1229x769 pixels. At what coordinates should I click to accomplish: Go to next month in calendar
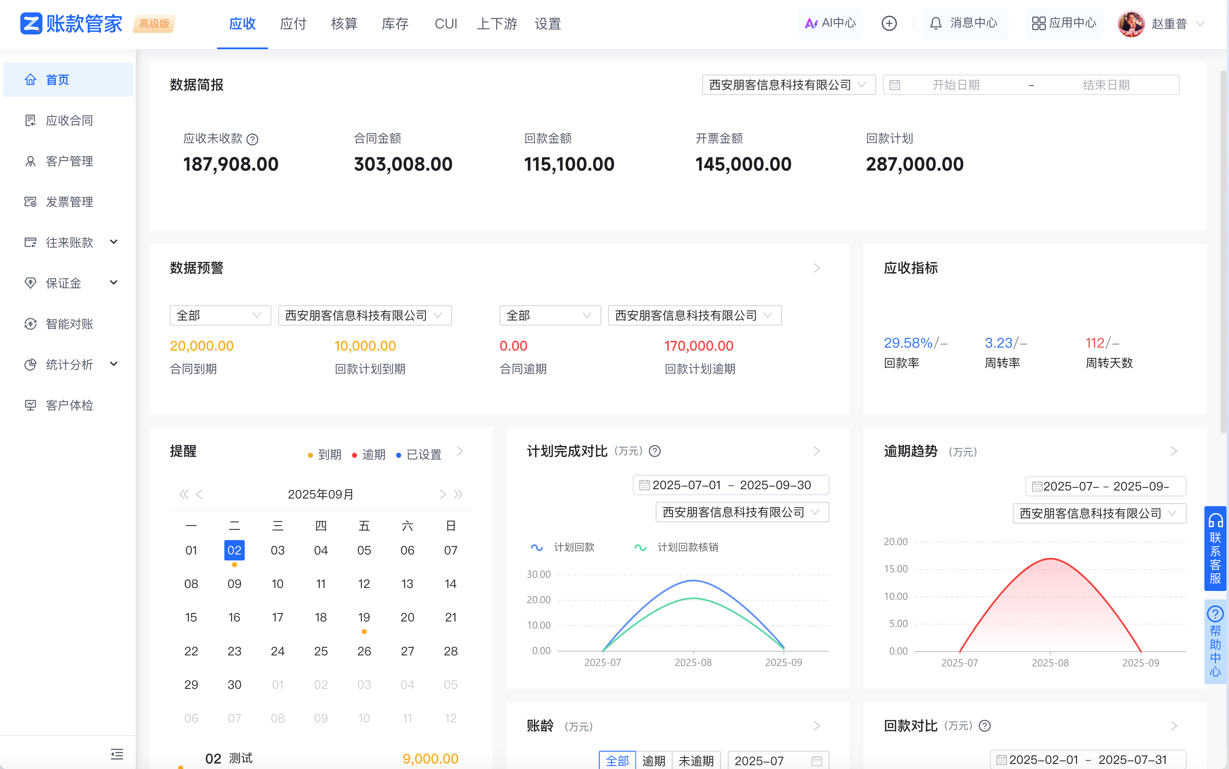point(443,494)
